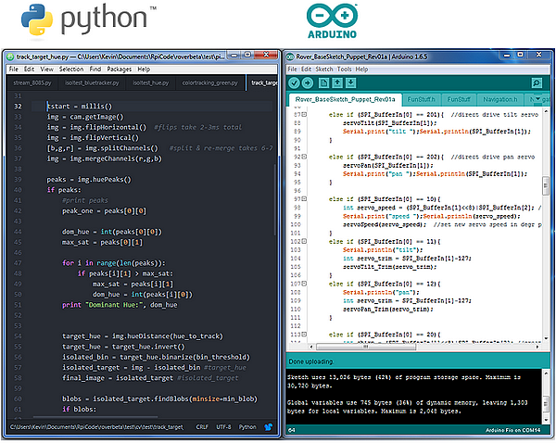Collapse code fold at line 97

[304, 199]
